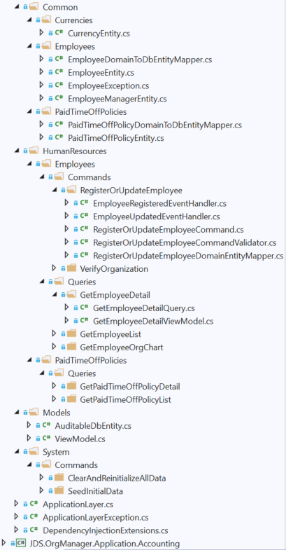286x550 pixels.
Task: Select PaidTimeOffPolicyDomainToDbEntityMapper.cs file
Action: [155, 125]
